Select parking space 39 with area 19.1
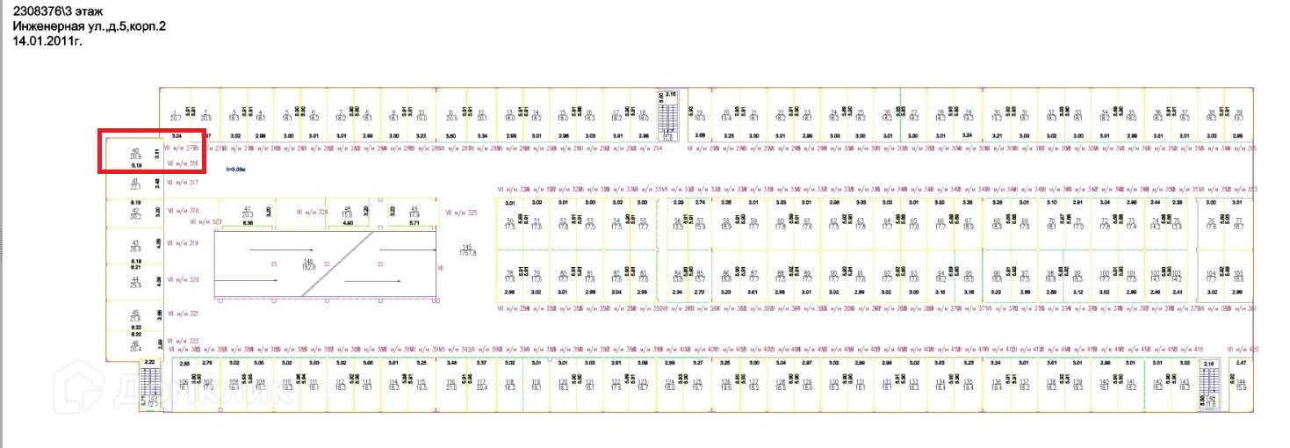The height and width of the screenshot is (448, 1290). point(1238,114)
